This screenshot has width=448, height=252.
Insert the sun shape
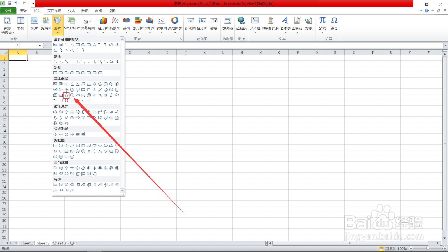[106, 95]
